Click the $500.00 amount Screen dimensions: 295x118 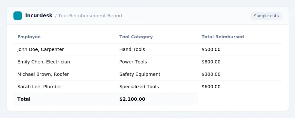[x=211, y=50]
